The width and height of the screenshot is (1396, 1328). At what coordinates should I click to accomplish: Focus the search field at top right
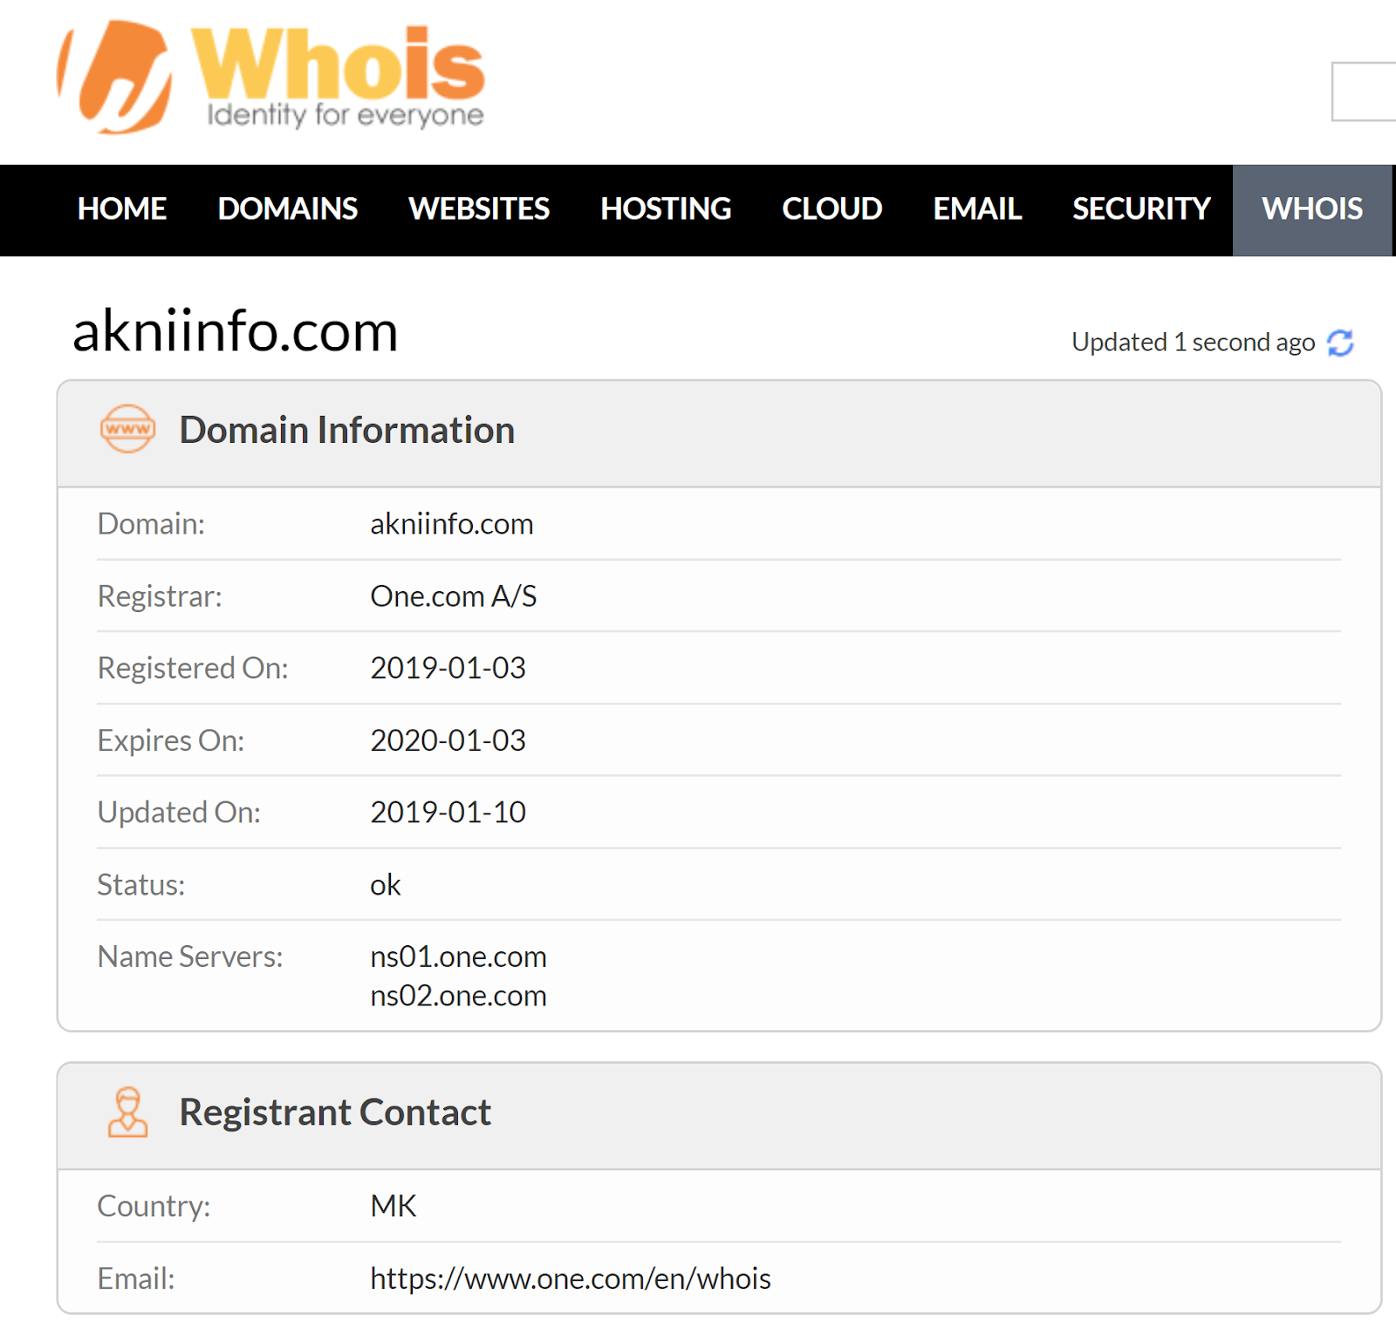(x=1364, y=92)
